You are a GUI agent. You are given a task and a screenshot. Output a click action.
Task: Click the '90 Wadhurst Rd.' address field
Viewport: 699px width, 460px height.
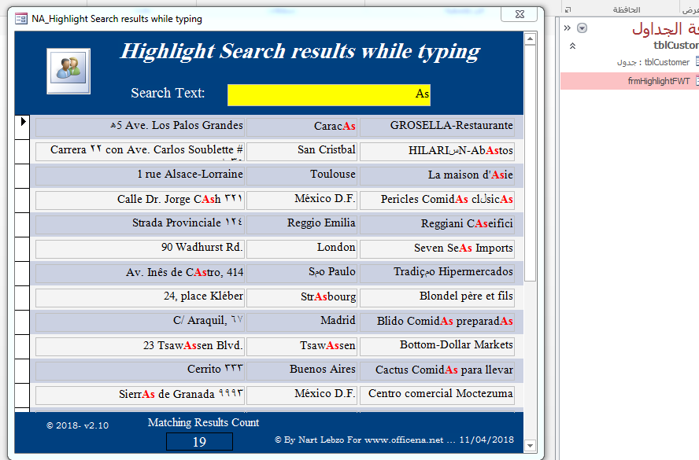(139, 248)
